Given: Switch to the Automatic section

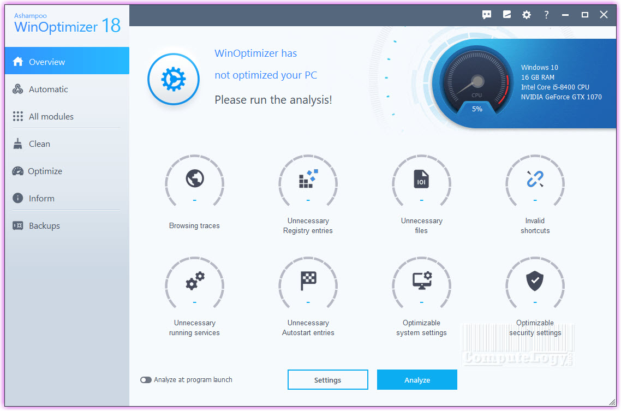Looking at the screenshot, I should (49, 89).
